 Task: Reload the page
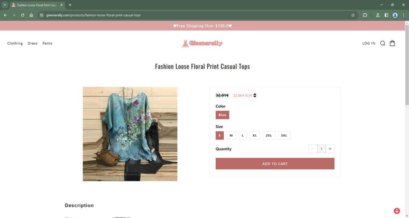(22, 15)
